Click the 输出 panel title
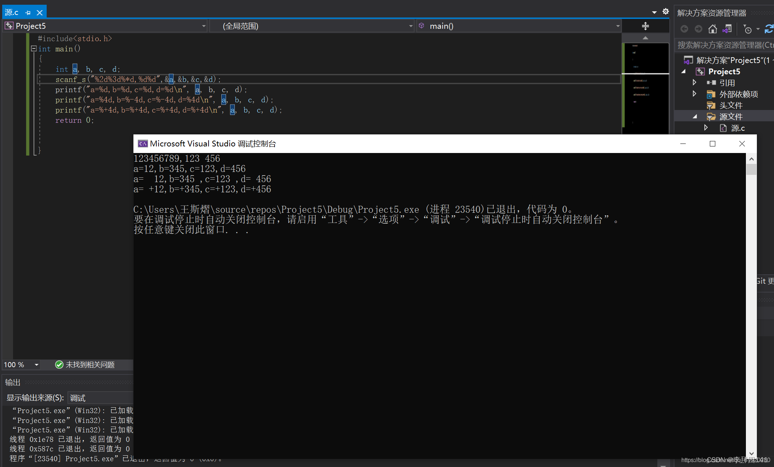 (13, 382)
